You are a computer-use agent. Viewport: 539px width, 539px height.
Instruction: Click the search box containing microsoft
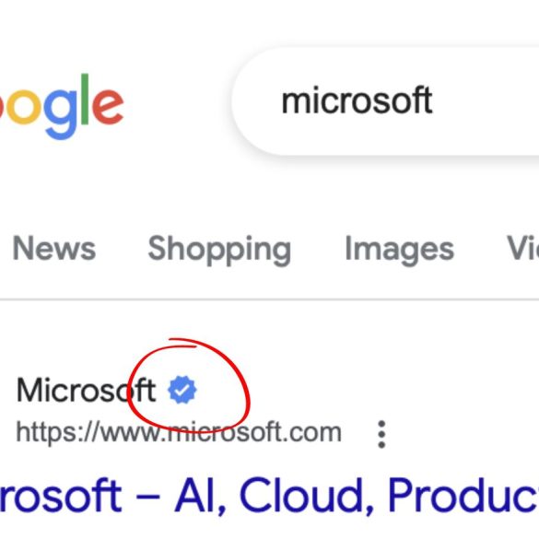[x=385, y=101]
